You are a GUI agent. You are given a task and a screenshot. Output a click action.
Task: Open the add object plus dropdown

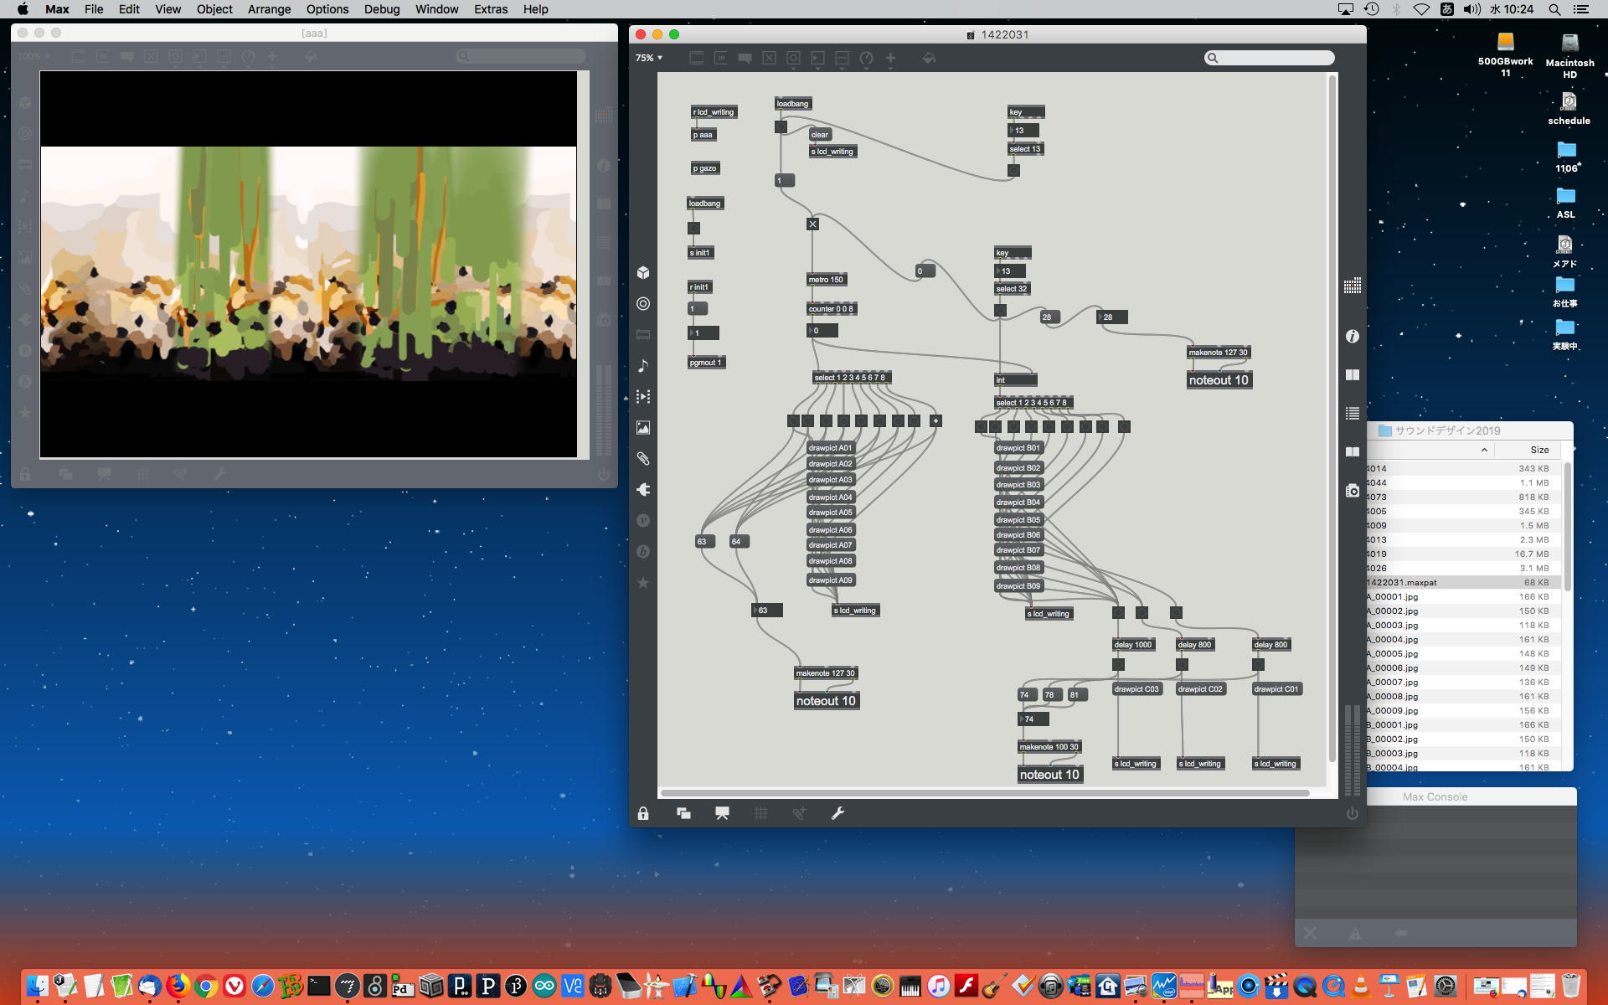(890, 58)
